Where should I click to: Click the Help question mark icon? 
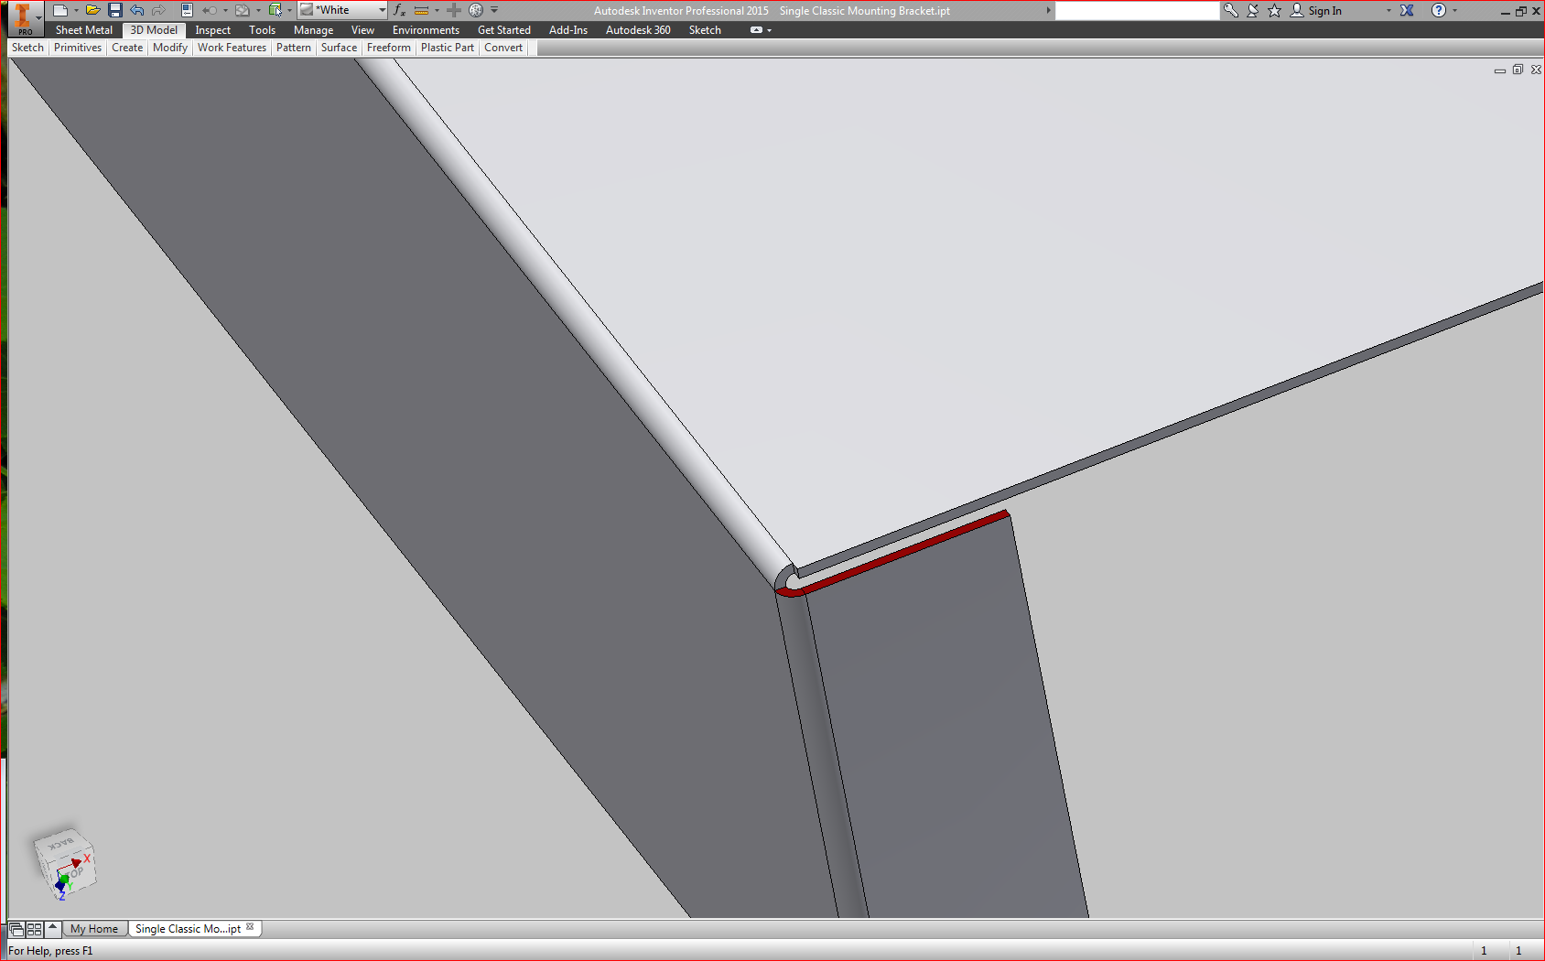[x=1439, y=10]
